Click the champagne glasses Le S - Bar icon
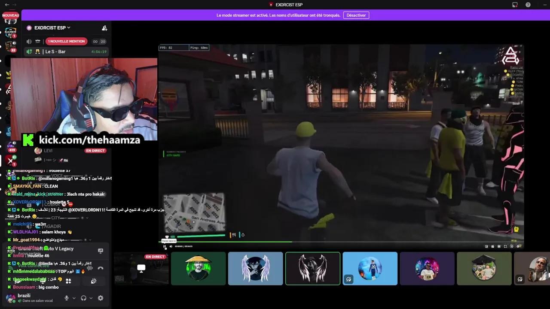 tap(37, 51)
